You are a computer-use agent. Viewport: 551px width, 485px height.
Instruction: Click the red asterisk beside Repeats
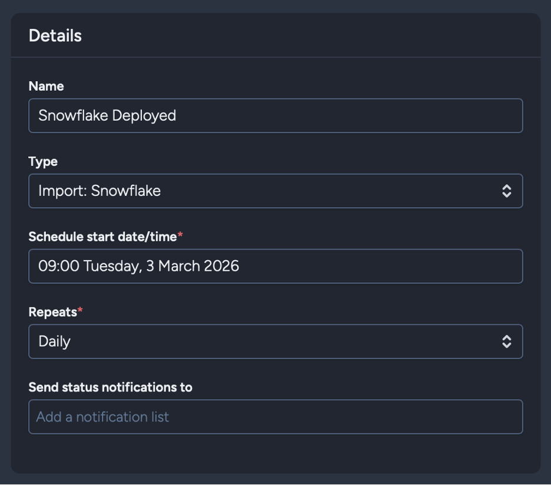point(81,311)
